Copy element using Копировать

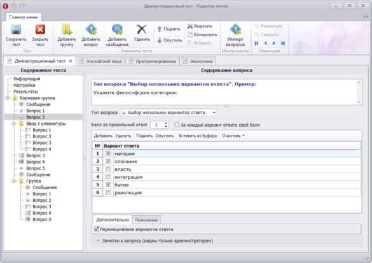pyautogui.click(x=202, y=34)
